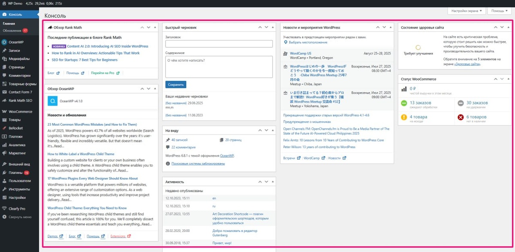Click the Маркетинг megaphone icon
The height and width of the screenshot is (252, 515).
(x=4, y=153)
